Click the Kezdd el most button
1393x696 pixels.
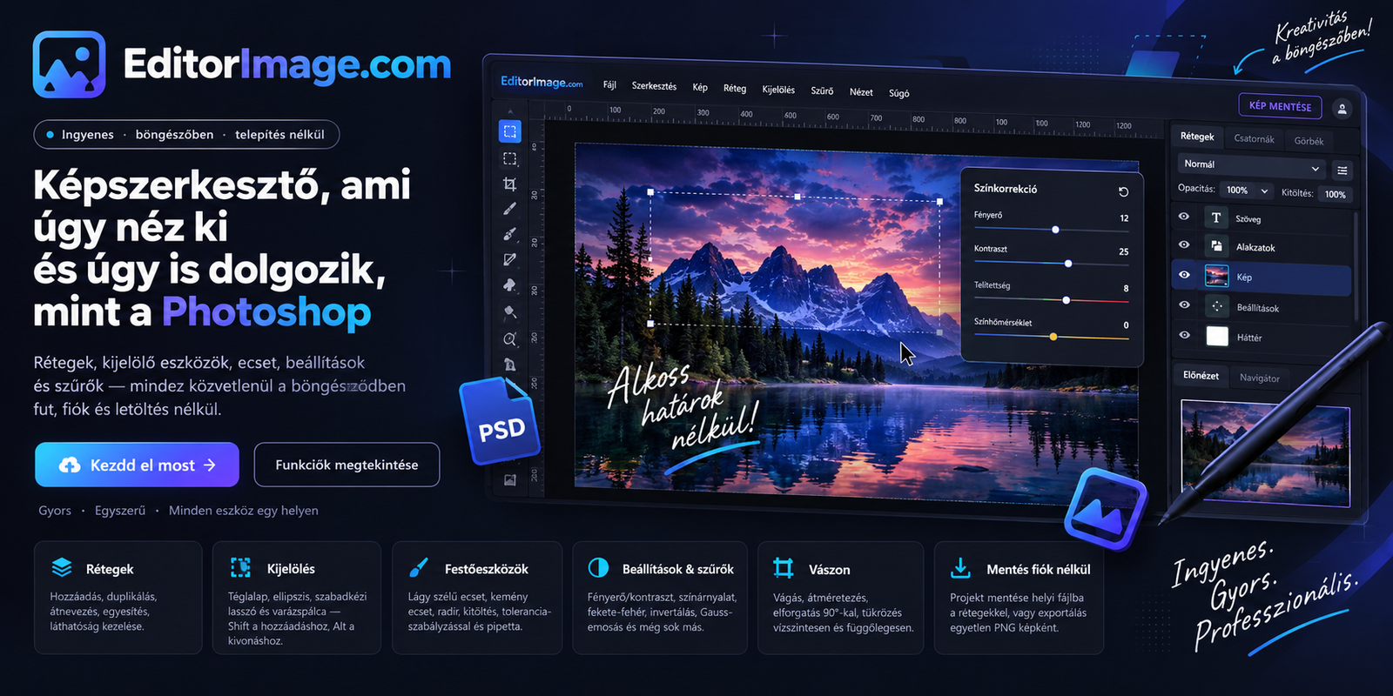[x=137, y=465]
